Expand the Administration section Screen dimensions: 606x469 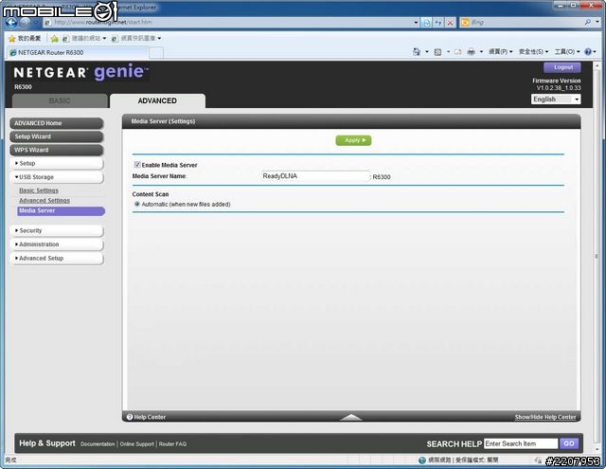57,244
